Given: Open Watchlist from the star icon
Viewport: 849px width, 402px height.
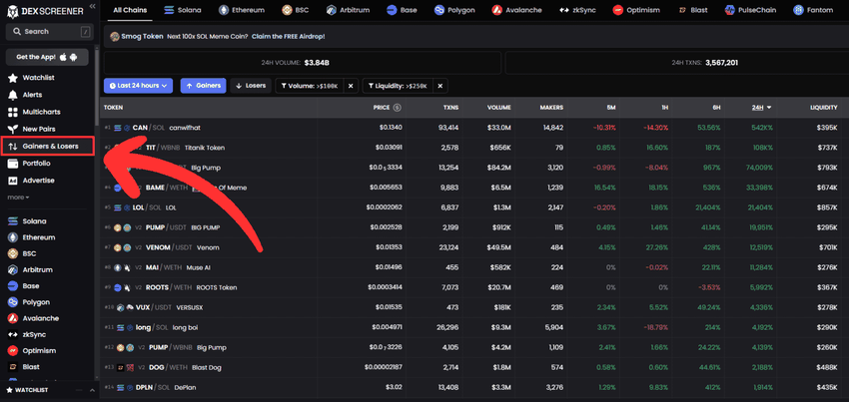Looking at the screenshot, I should click(x=12, y=78).
